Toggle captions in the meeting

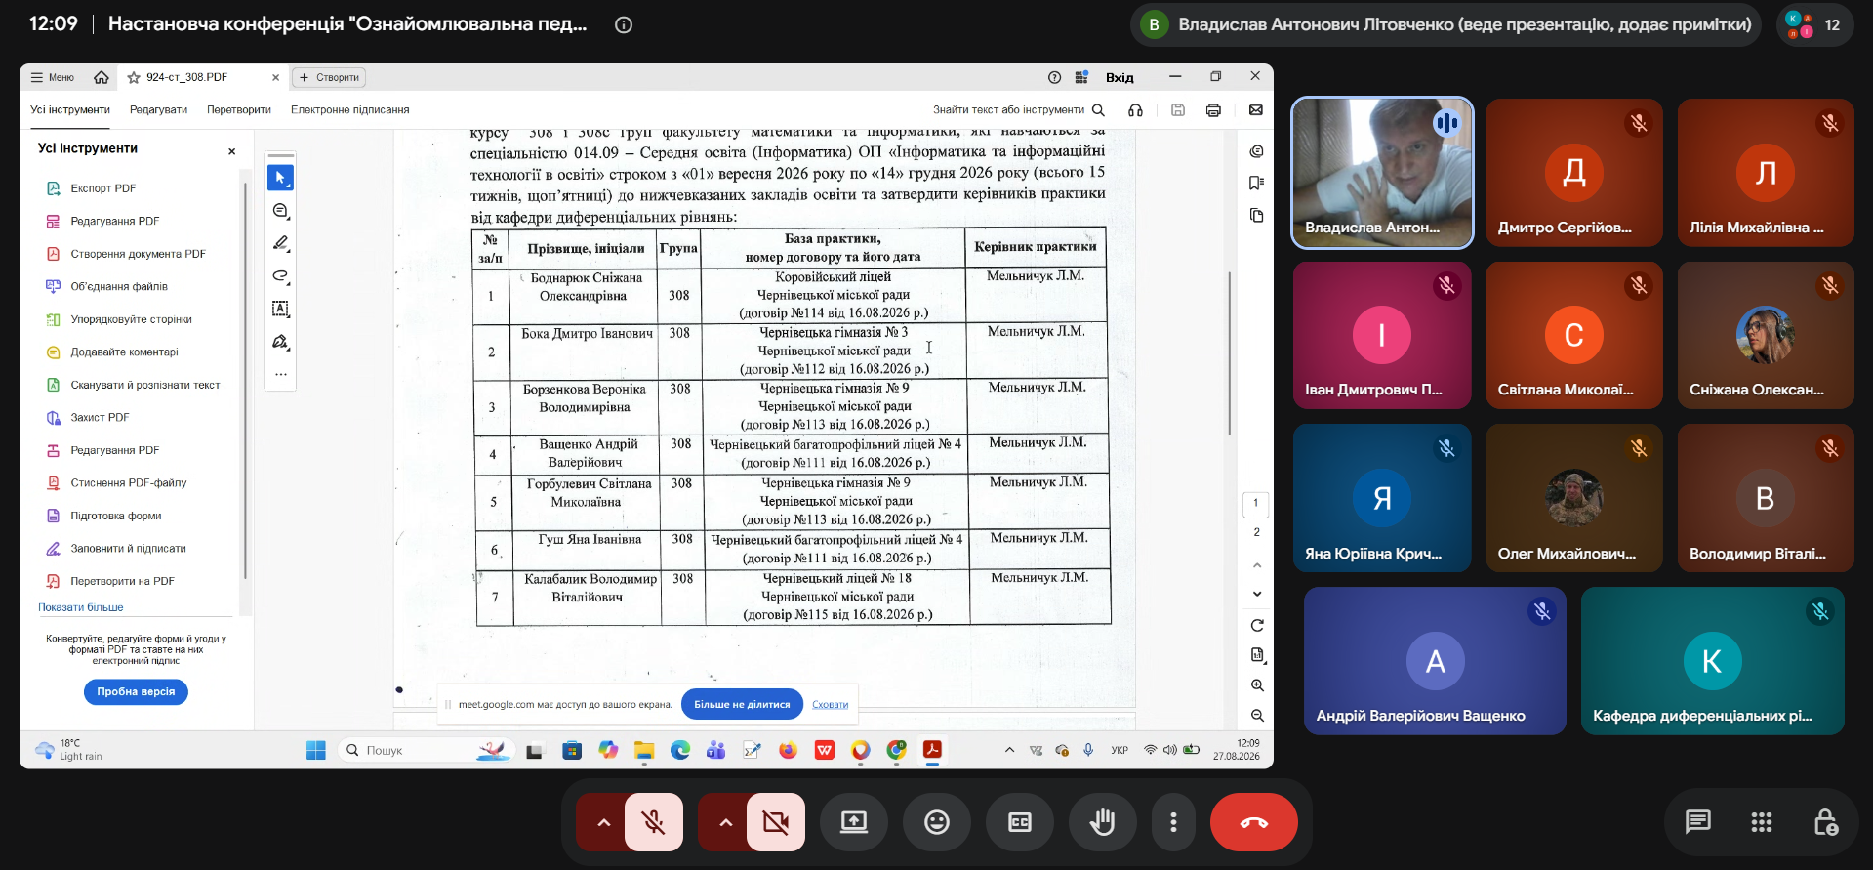pos(1020,822)
